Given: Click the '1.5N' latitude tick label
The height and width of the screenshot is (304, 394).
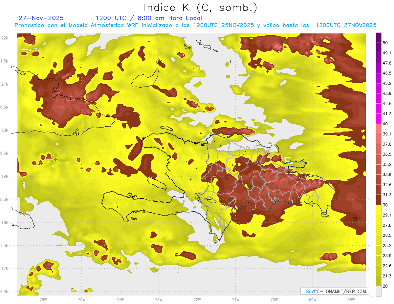Looking at the screenshot, I should pos(5,61).
